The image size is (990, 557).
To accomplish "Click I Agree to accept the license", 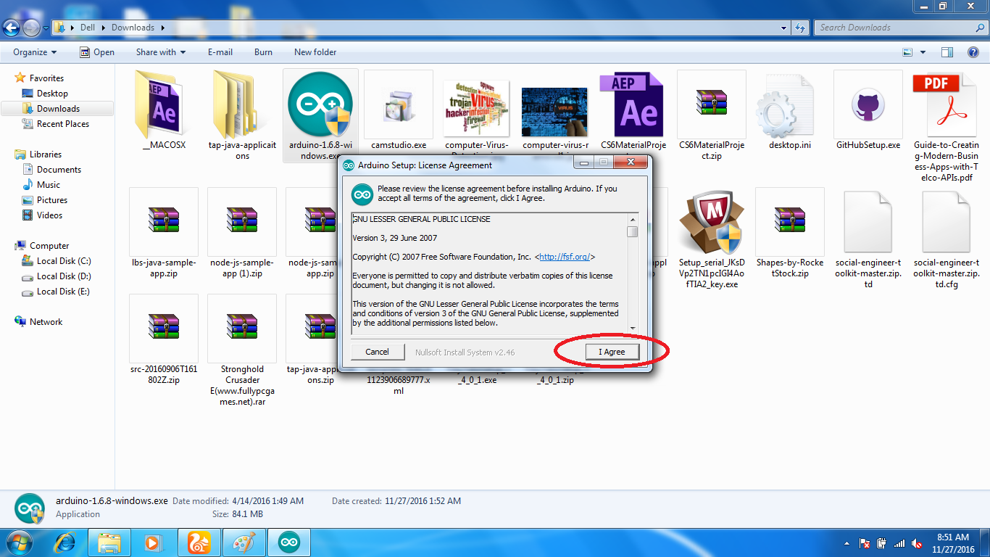I will 612,352.
